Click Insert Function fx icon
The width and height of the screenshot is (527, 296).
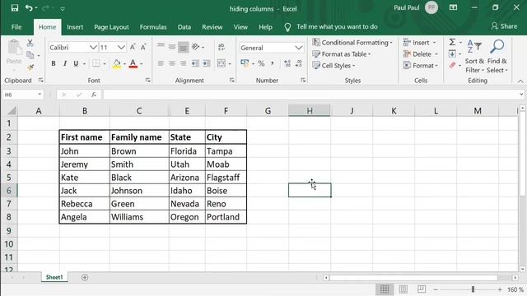[94, 95]
